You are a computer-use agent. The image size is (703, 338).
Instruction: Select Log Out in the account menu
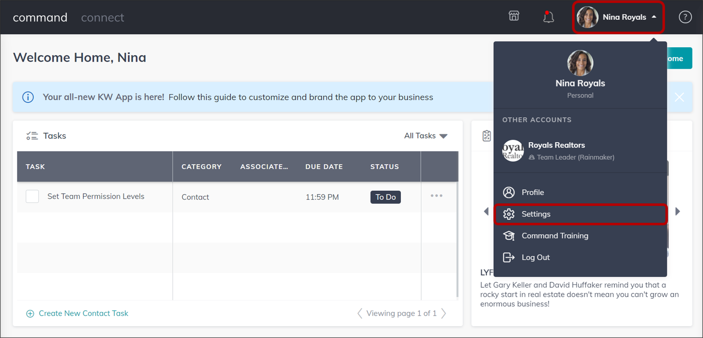(x=580, y=257)
